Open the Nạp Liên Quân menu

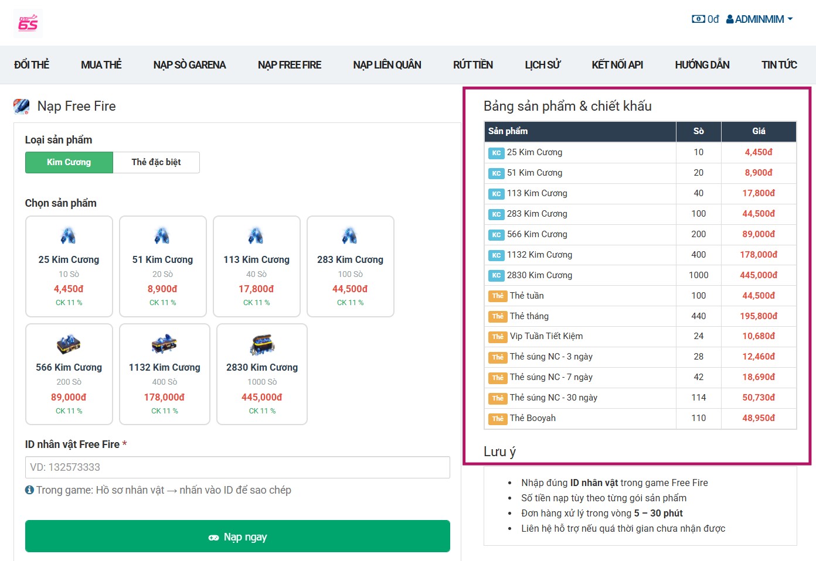tap(387, 65)
